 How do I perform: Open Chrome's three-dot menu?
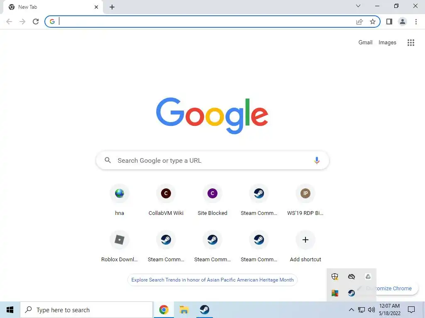[x=416, y=22]
